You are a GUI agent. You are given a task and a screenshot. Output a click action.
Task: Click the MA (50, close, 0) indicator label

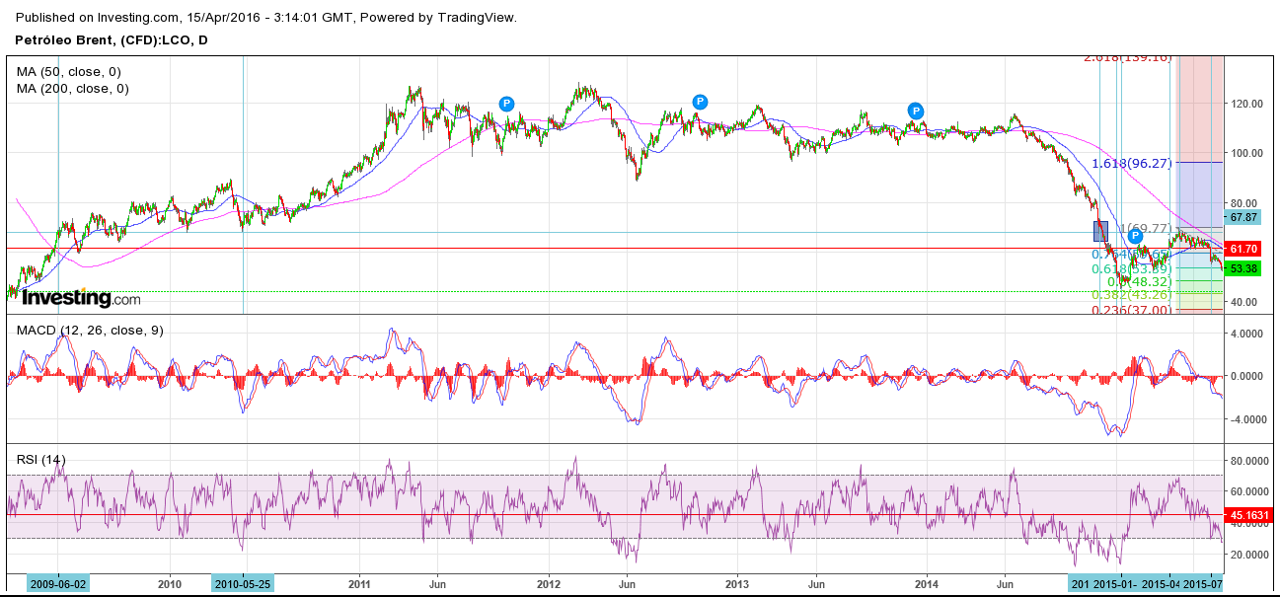(69, 71)
